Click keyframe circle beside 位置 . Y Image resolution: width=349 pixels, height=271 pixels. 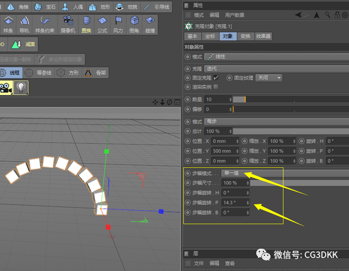coord(188,151)
